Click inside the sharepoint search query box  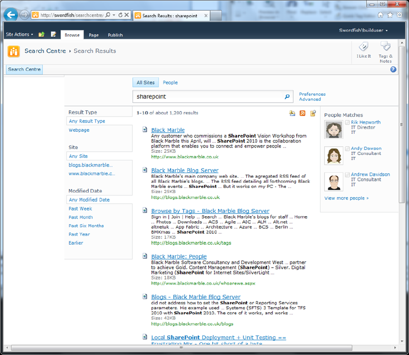click(x=209, y=97)
